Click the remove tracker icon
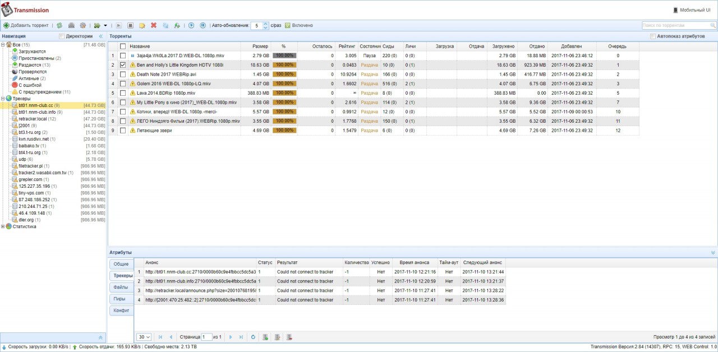 289,337
